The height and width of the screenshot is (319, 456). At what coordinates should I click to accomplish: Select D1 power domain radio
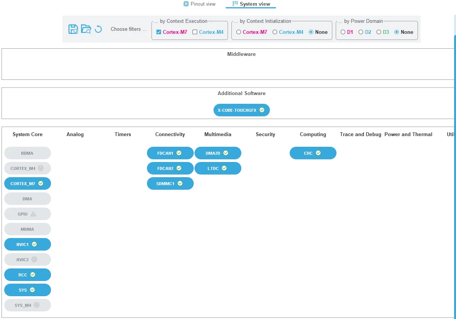click(x=343, y=32)
